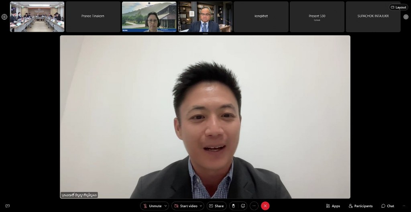This screenshot has height=212, width=411.
Task: Show the Participants panel
Action: pyautogui.click(x=360, y=206)
